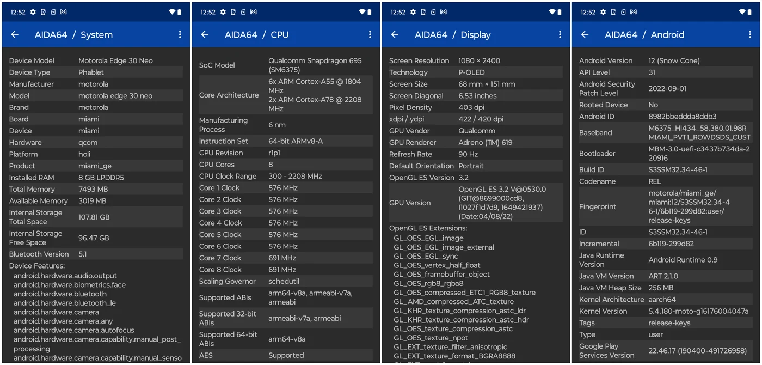The height and width of the screenshot is (365, 762).
Task: Select Refresh Rate value 90 Hz
Action: coord(468,154)
